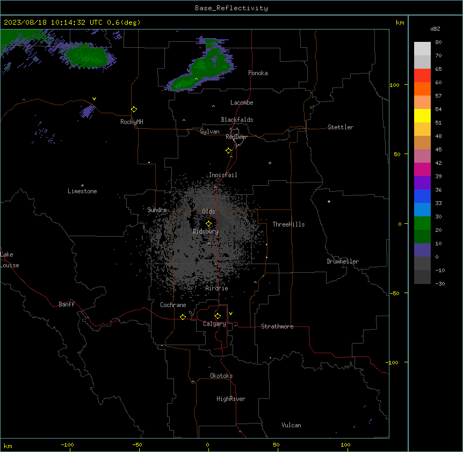Select the RockyMH label
Viewport: 463px width, 452px height.
(132, 122)
